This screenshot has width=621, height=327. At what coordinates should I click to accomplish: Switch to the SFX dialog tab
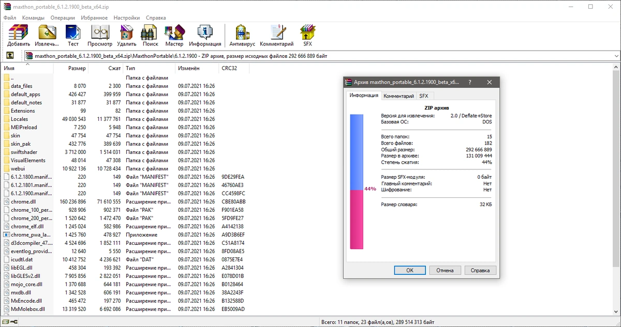pyautogui.click(x=424, y=96)
